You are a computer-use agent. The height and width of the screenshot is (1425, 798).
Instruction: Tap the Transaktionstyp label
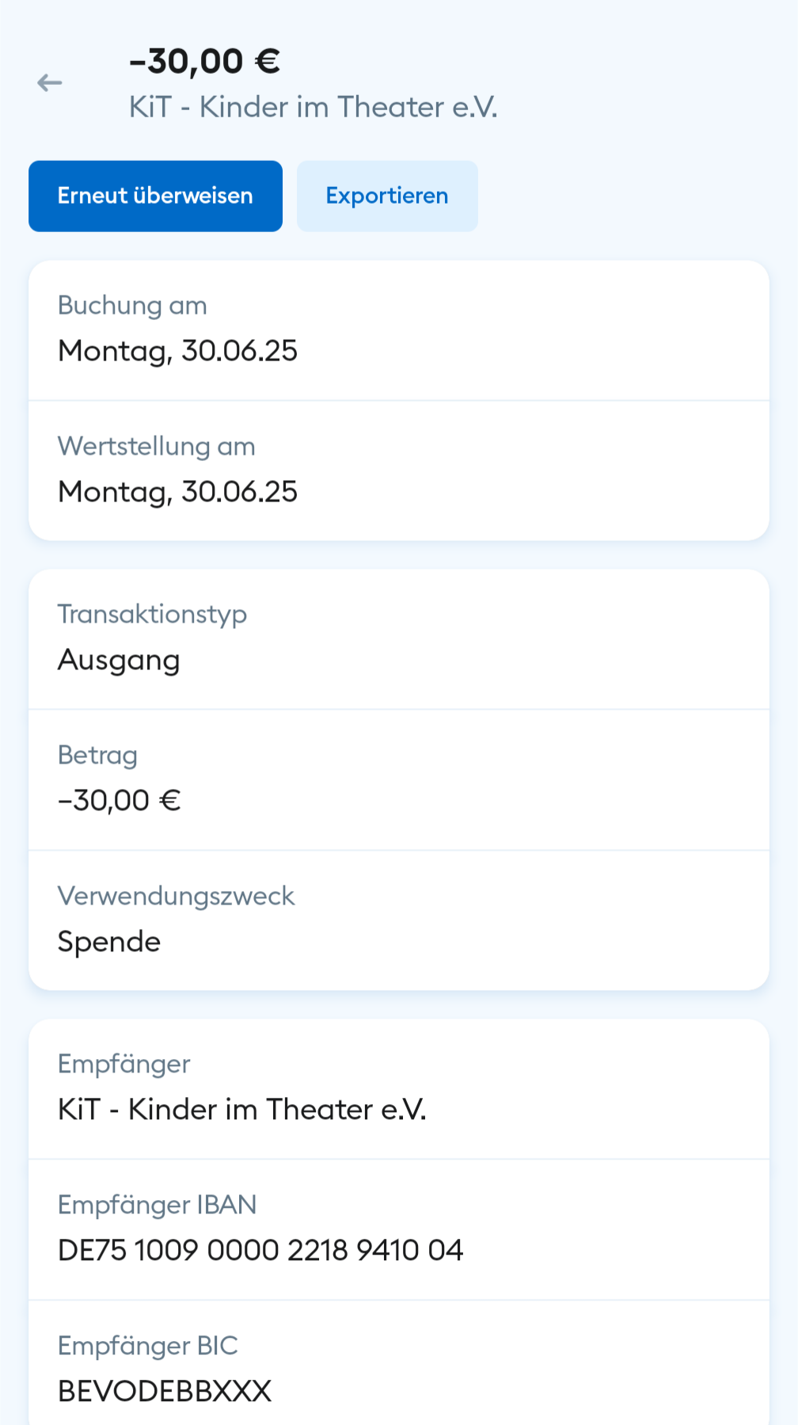coord(152,615)
